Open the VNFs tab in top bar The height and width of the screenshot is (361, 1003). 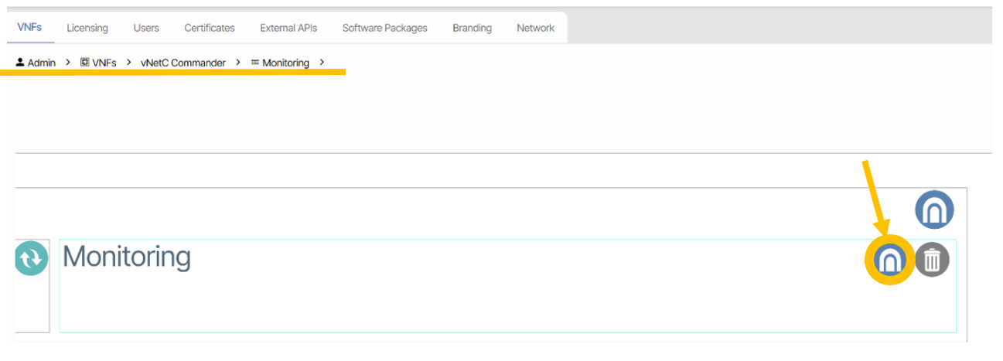[x=29, y=28]
